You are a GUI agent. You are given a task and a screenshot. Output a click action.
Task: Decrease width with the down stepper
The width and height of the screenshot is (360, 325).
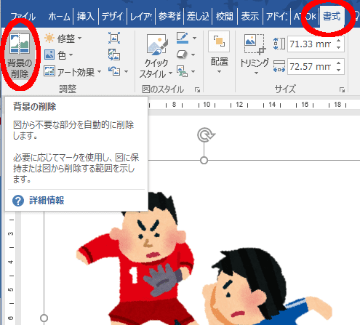tap(339, 70)
